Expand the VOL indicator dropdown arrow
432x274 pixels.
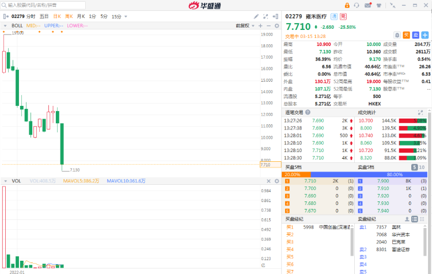click(x=6, y=181)
